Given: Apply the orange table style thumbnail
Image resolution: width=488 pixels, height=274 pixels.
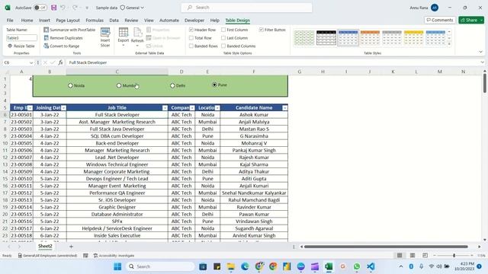Looking at the screenshot, I should 370,37.
